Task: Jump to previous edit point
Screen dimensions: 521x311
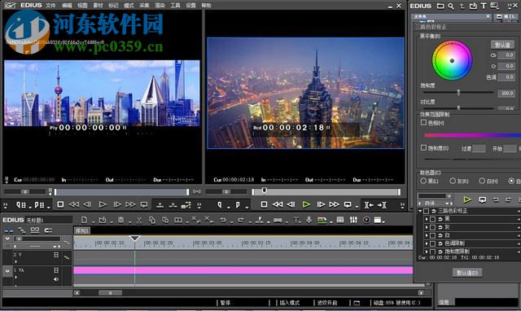Action: [x=369, y=205]
